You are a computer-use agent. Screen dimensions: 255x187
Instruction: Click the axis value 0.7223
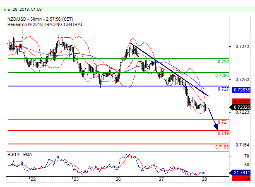(242, 112)
